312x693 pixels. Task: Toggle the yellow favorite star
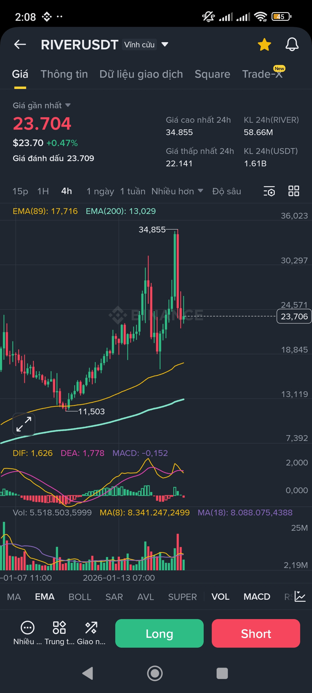pyautogui.click(x=264, y=44)
